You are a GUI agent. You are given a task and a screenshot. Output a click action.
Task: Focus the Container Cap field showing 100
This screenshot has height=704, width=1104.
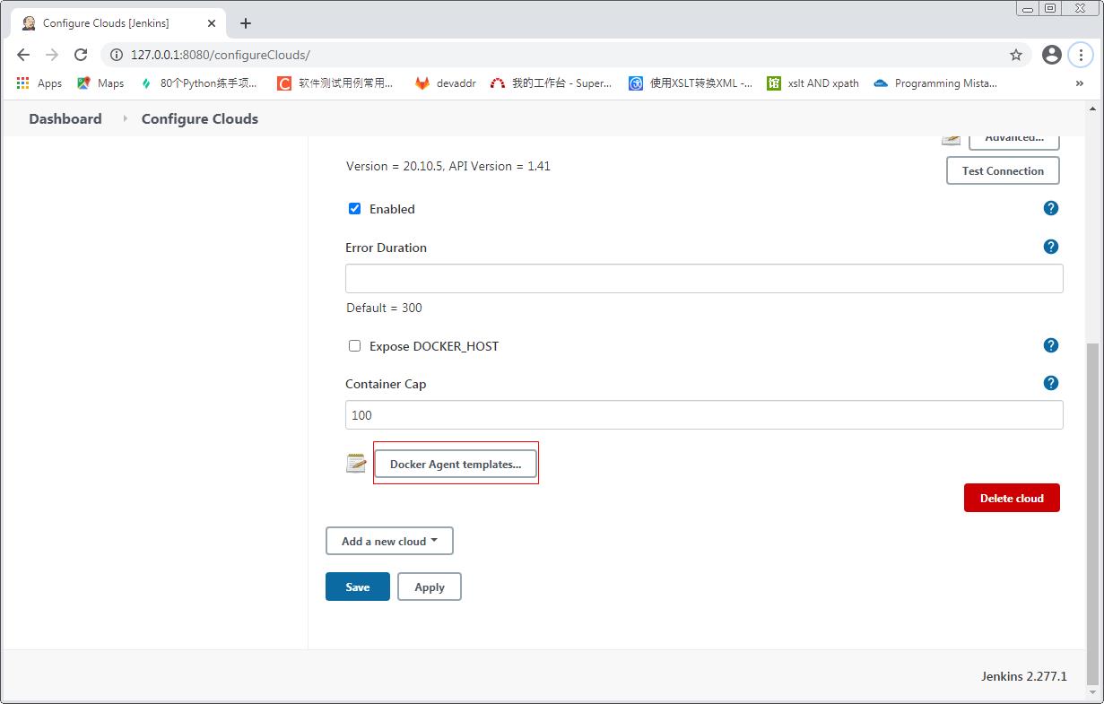click(x=704, y=414)
